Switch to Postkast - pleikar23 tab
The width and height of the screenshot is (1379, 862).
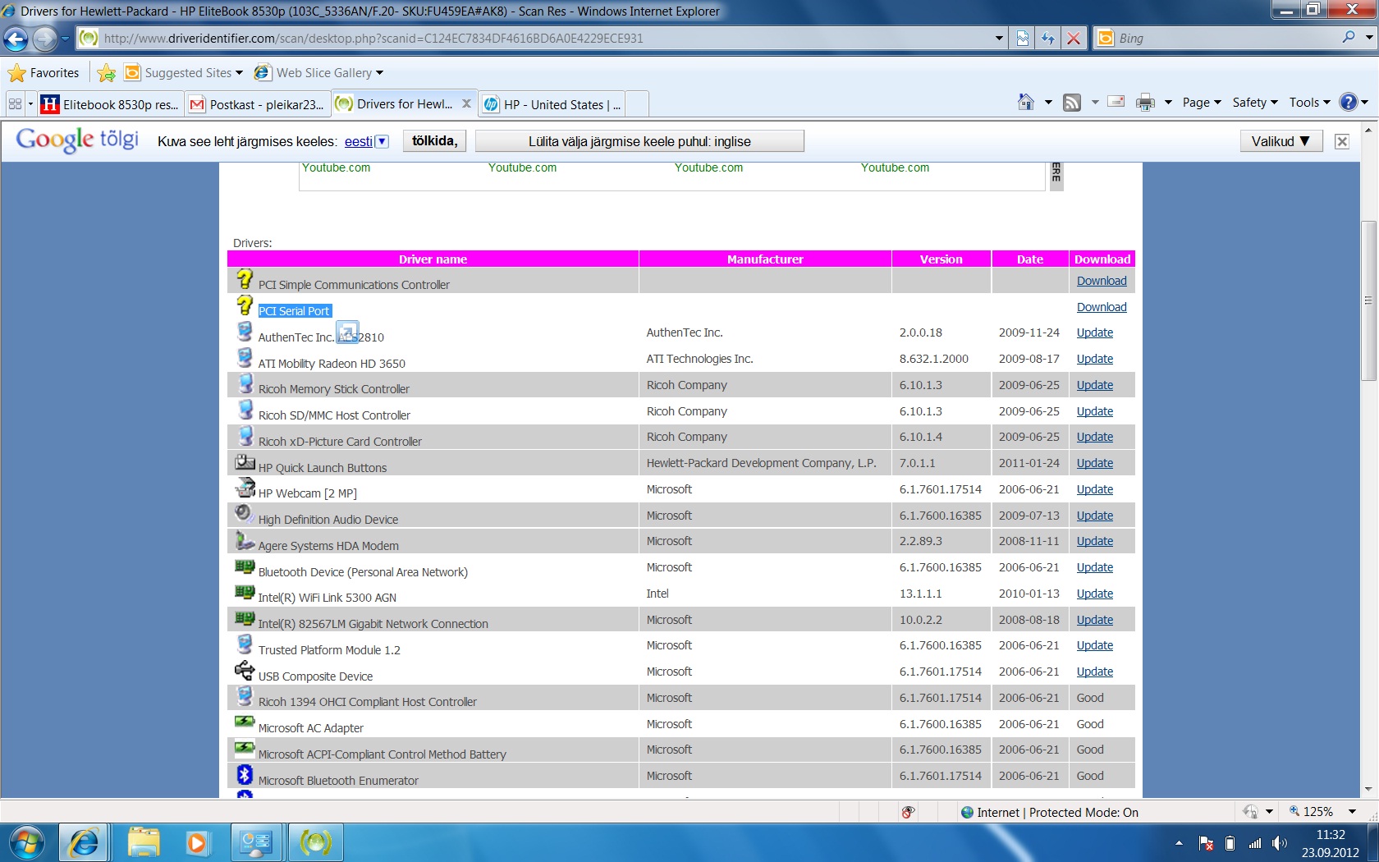tap(258, 104)
